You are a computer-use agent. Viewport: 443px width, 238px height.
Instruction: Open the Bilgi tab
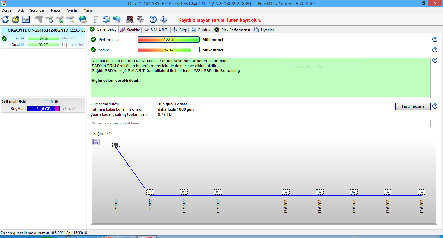coord(180,30)
